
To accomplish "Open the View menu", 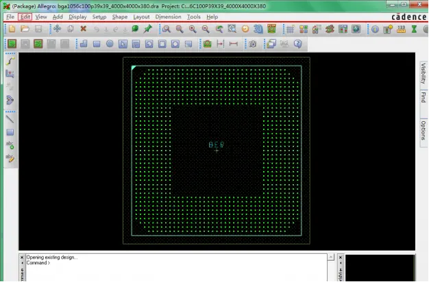I will click(x=41, y=16).
